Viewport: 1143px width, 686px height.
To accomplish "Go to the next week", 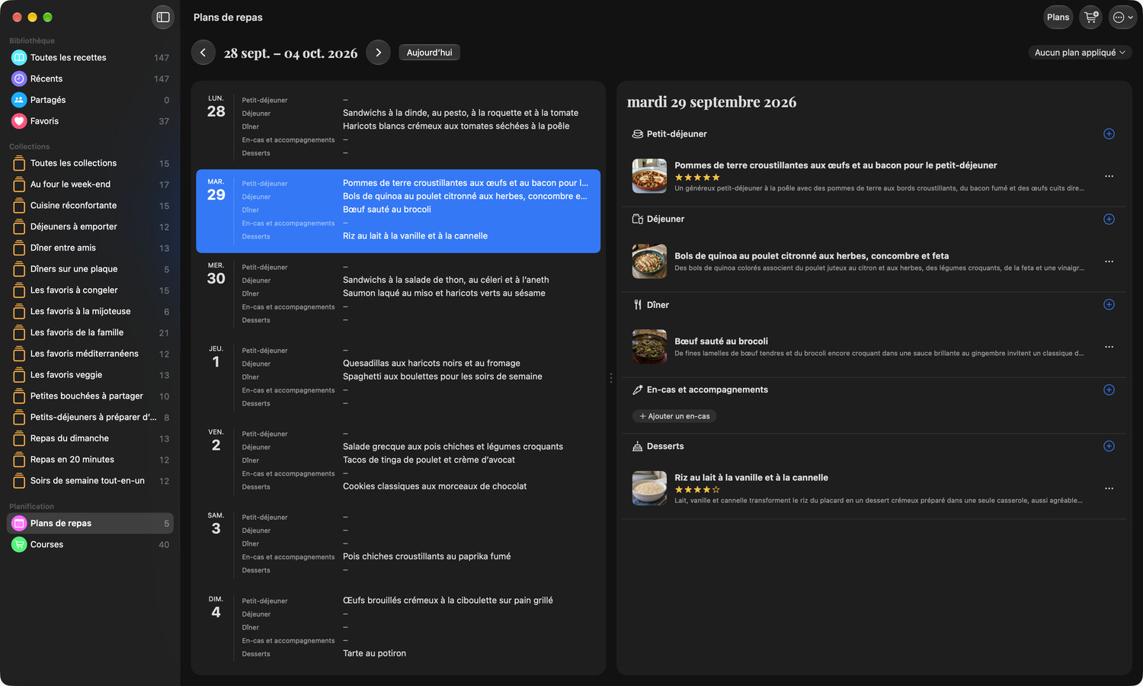I will click(x=378, y=53).
